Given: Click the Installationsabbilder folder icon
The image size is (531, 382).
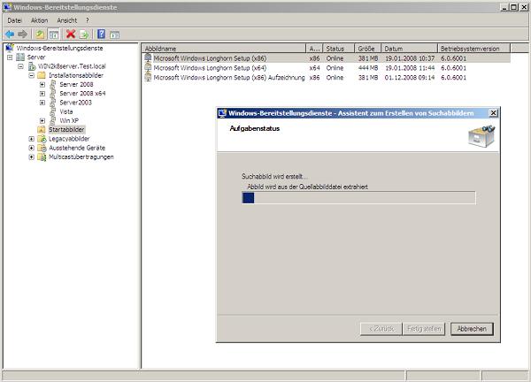Looking at the screenshot, I should (42, 75).
